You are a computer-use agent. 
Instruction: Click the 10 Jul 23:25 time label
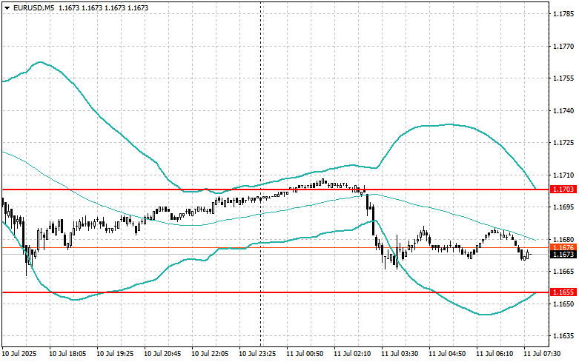click(257, 354)
